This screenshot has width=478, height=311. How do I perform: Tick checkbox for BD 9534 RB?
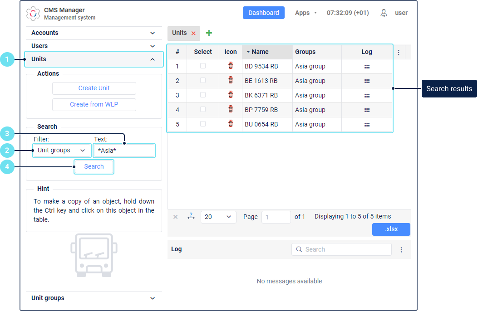pyautogui.click(x=203, y=66)
